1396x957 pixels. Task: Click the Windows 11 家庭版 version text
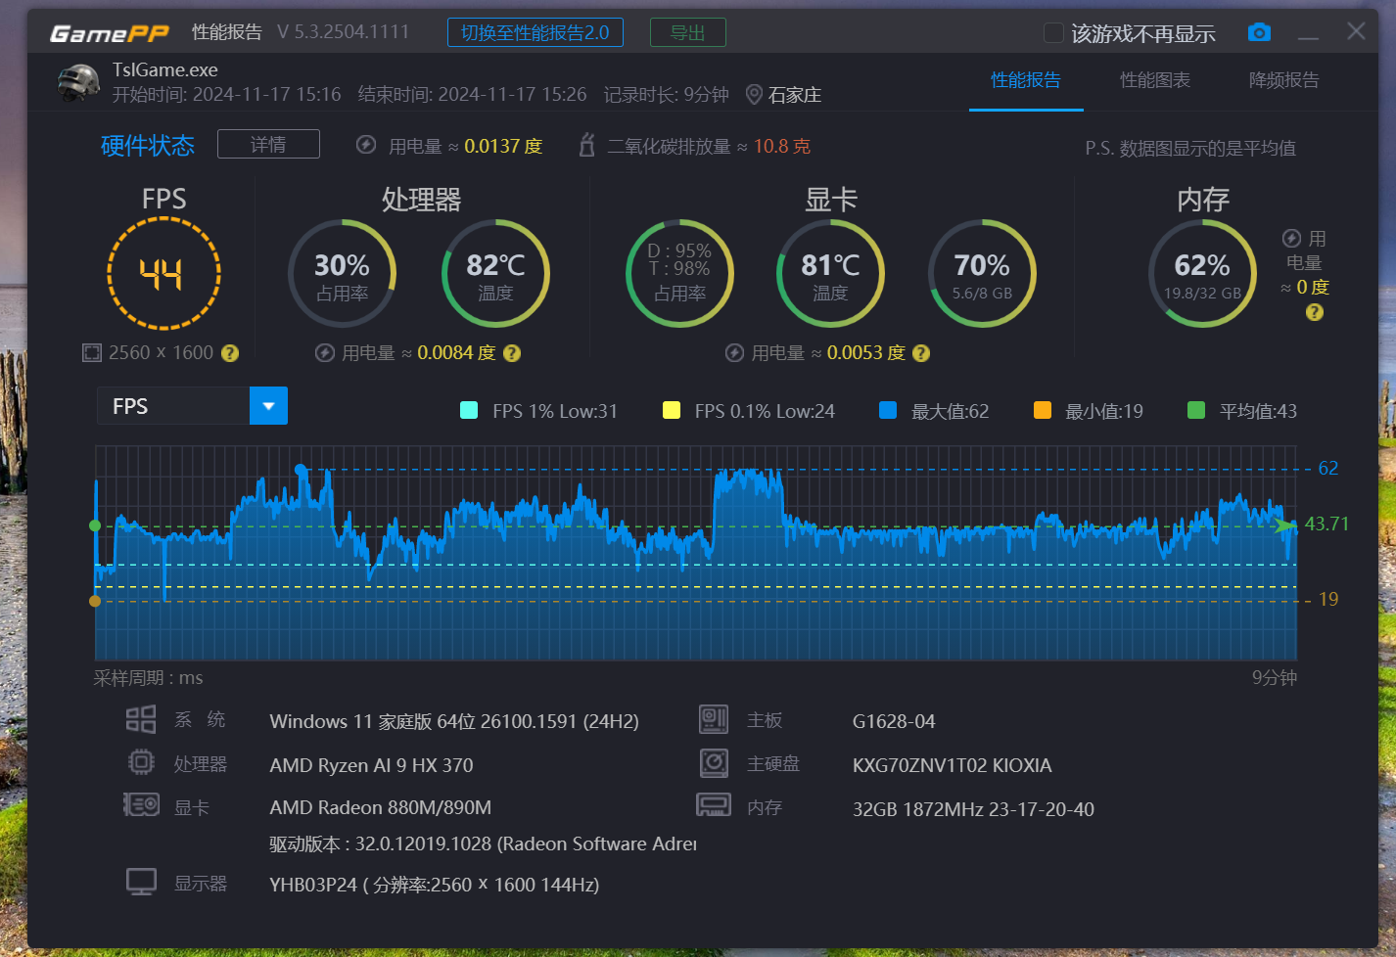pos(454,721)
